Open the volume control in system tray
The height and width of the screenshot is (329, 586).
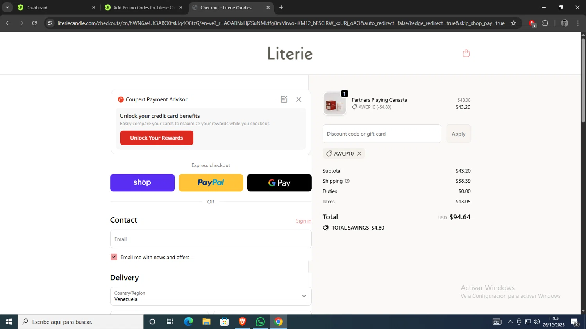(536, 322)
